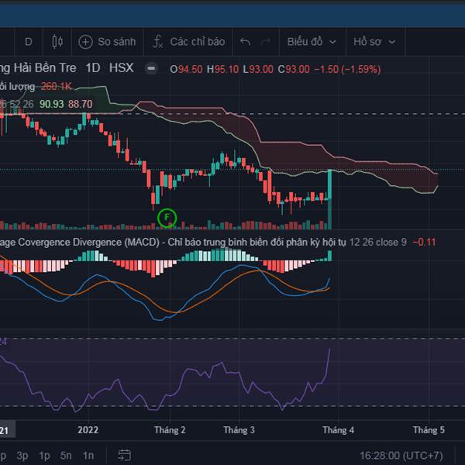The height and width of the screenshot is (465, 465).
Task: Open the go-to-date calendar icon
Action: (124, 455)
